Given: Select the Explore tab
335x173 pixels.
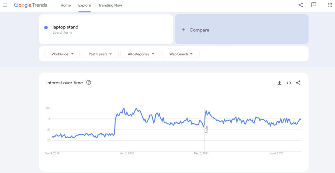Looking at the screenshot, I should tap(84, 6).
